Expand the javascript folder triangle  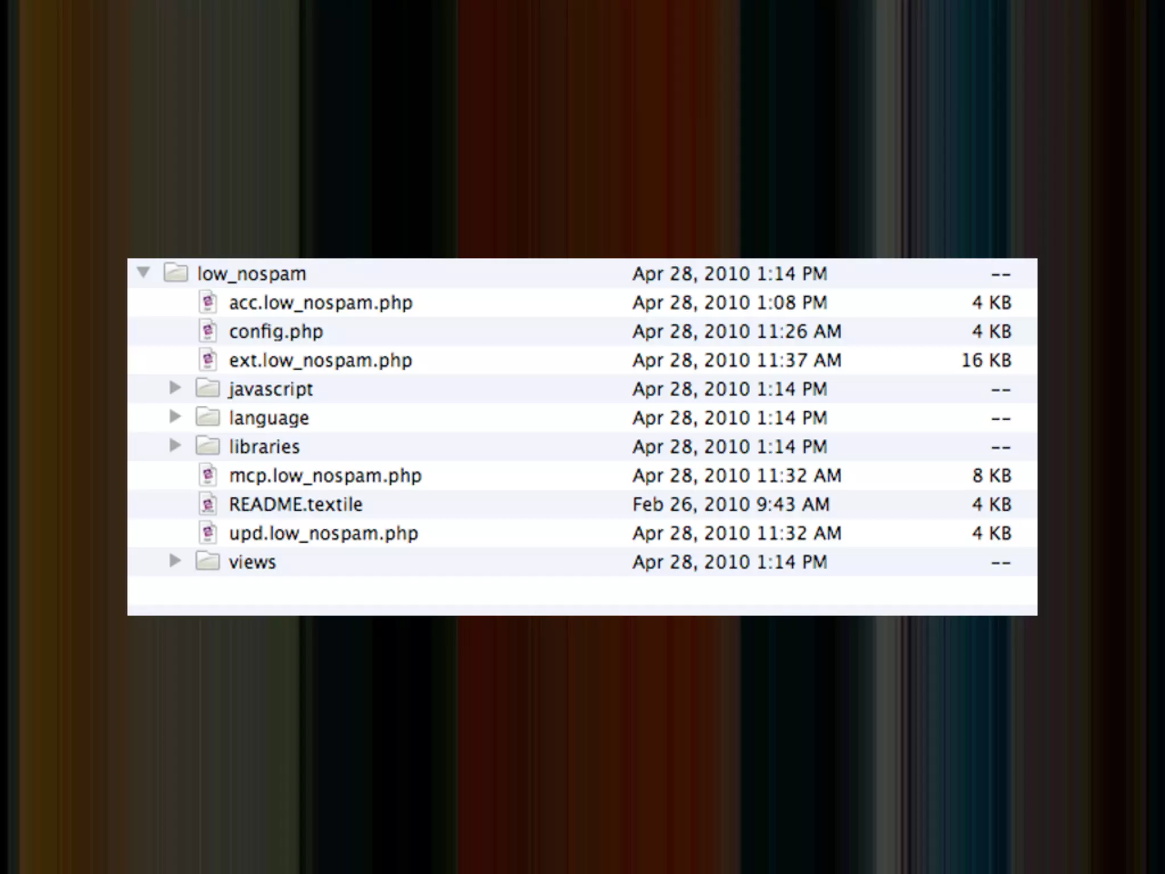click(x=175, y=388)
